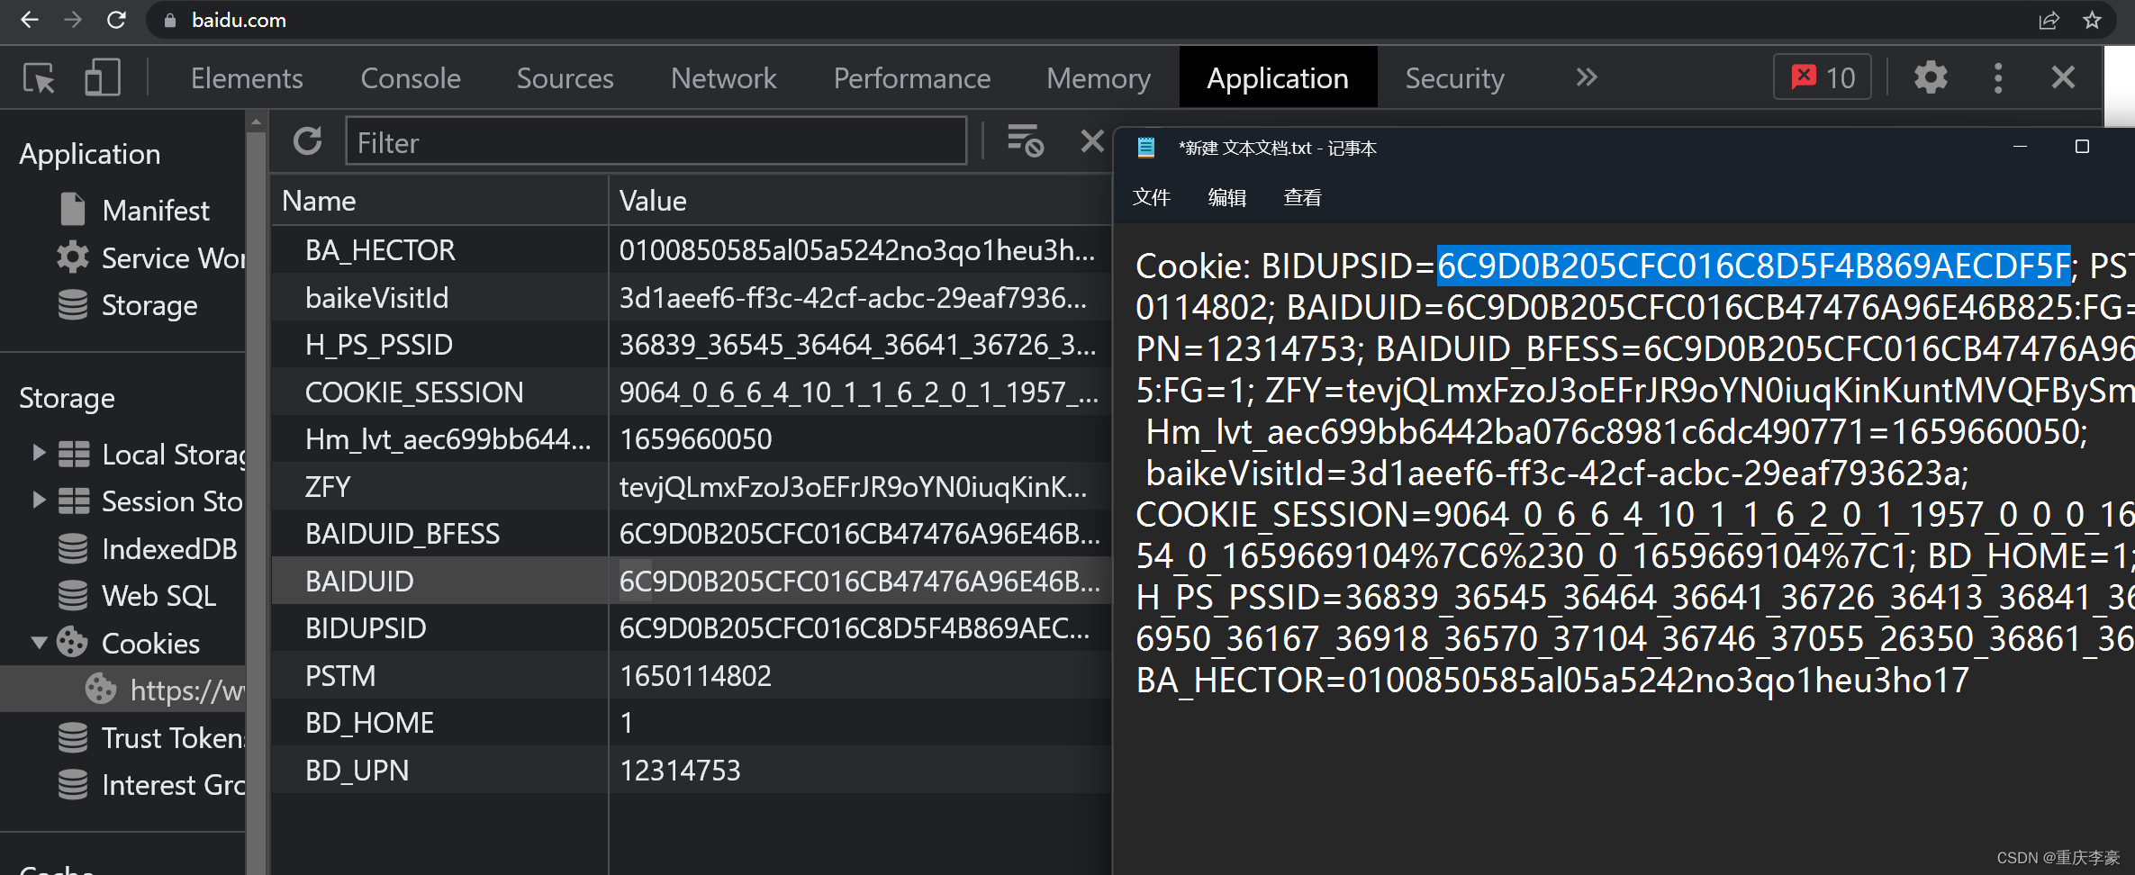Switch to the Console tab
This screenshot has width=2135, height=875.
[411, 78]
